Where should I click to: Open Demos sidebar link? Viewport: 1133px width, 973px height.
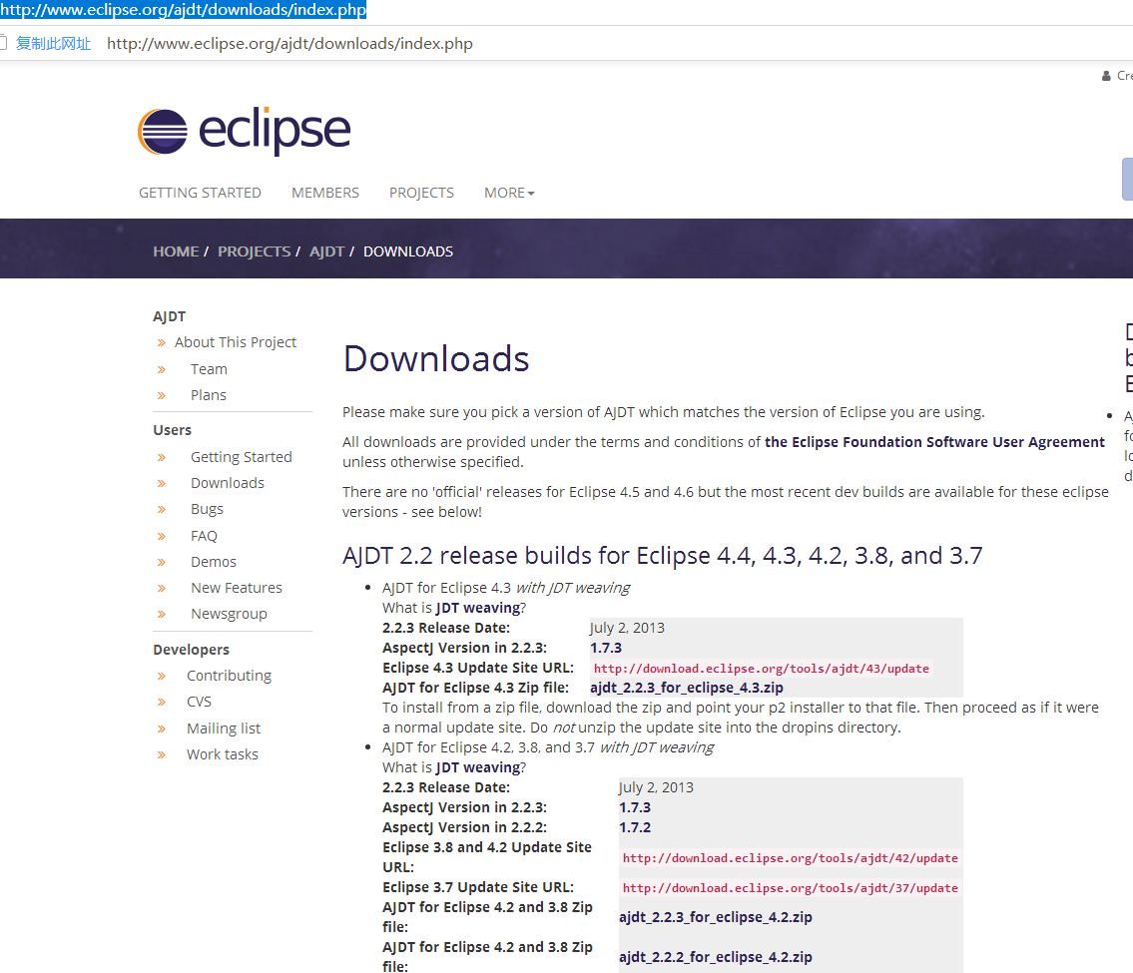click(x=214, y=562)
